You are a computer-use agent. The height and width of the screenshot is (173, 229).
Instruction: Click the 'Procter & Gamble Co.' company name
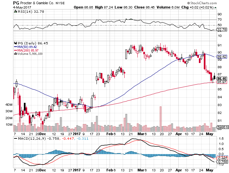coord(37,3)
